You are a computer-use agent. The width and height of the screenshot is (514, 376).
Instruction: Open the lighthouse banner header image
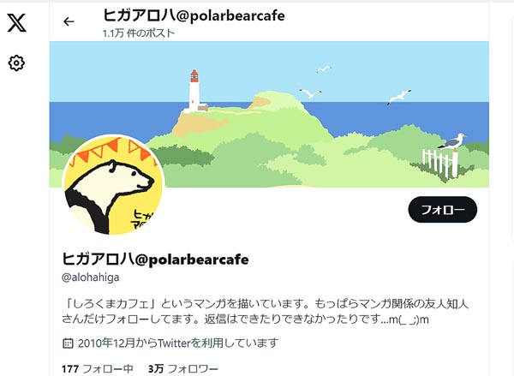pyautogui.click(x=269, y=114)
